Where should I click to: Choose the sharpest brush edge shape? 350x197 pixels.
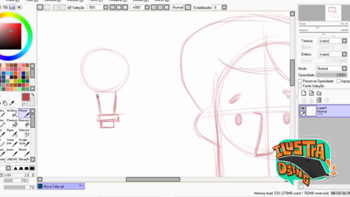point(16,168)
